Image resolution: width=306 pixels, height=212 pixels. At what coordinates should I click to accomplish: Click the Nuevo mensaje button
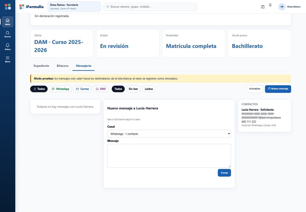(x=278, y=89)
